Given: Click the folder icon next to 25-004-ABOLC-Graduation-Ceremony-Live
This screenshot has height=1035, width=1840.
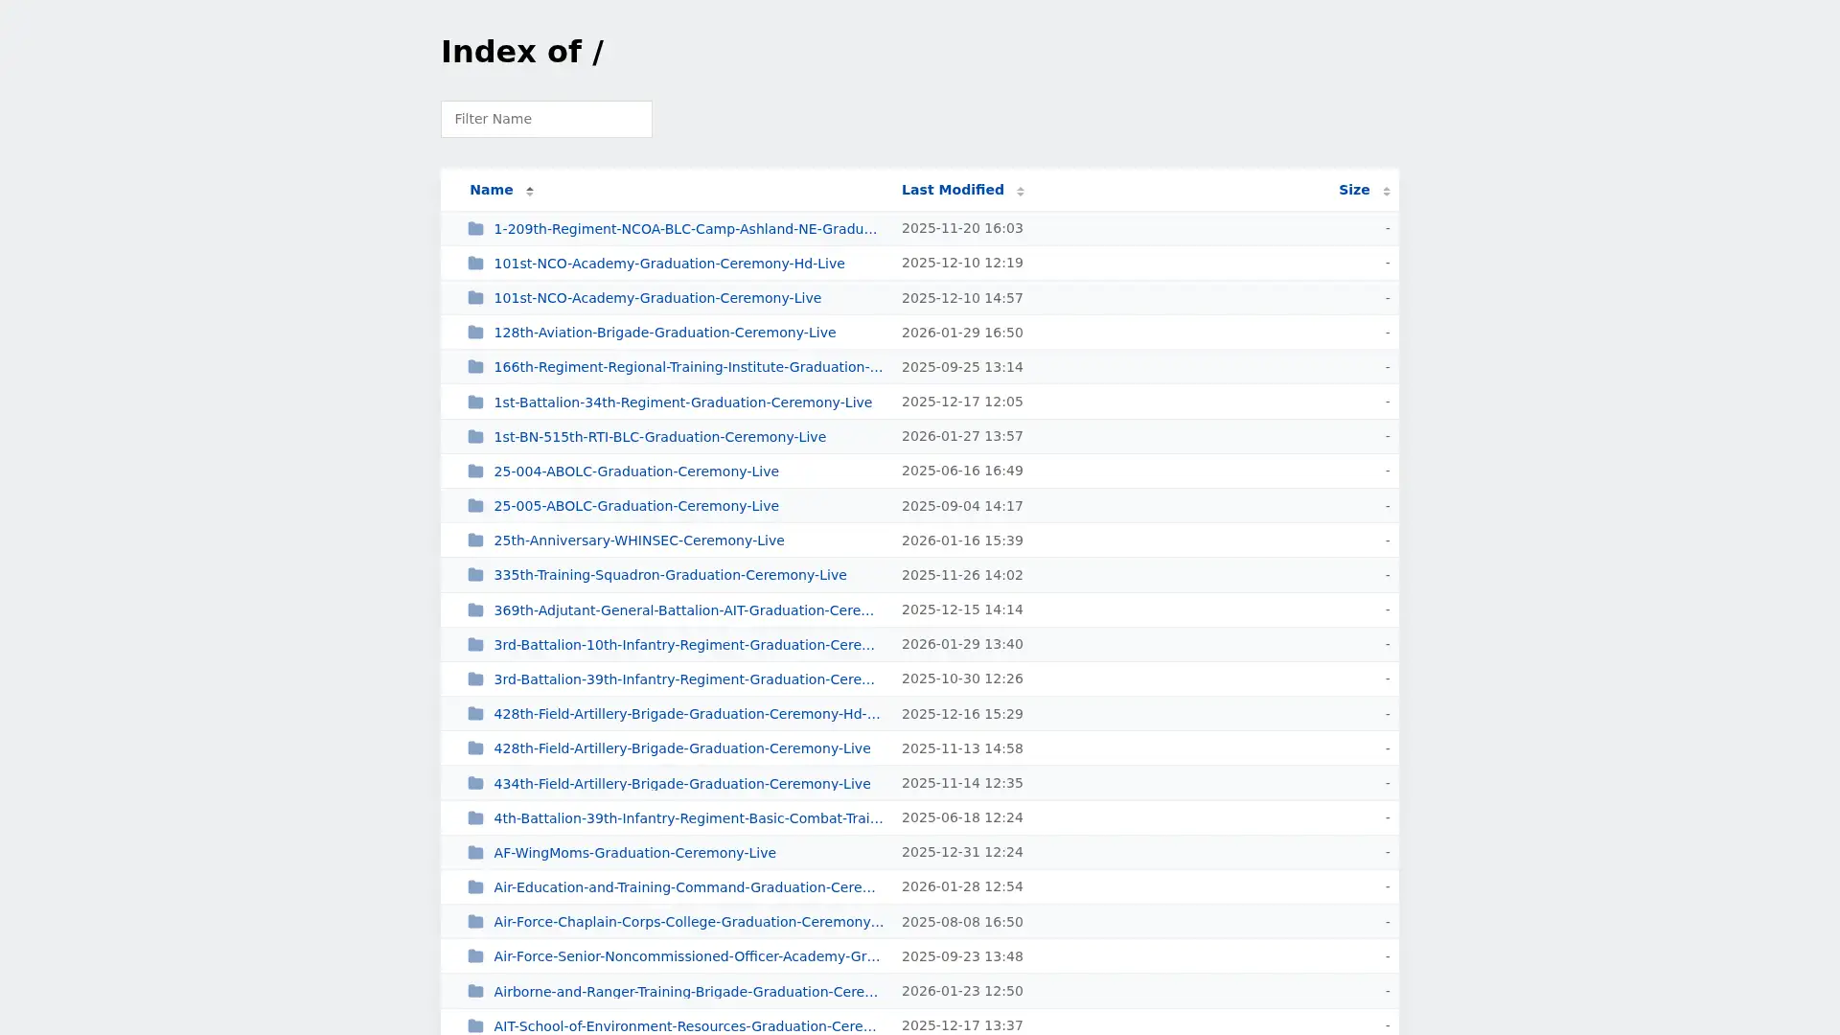Looking at the screenshot, I should coord(475,471).
